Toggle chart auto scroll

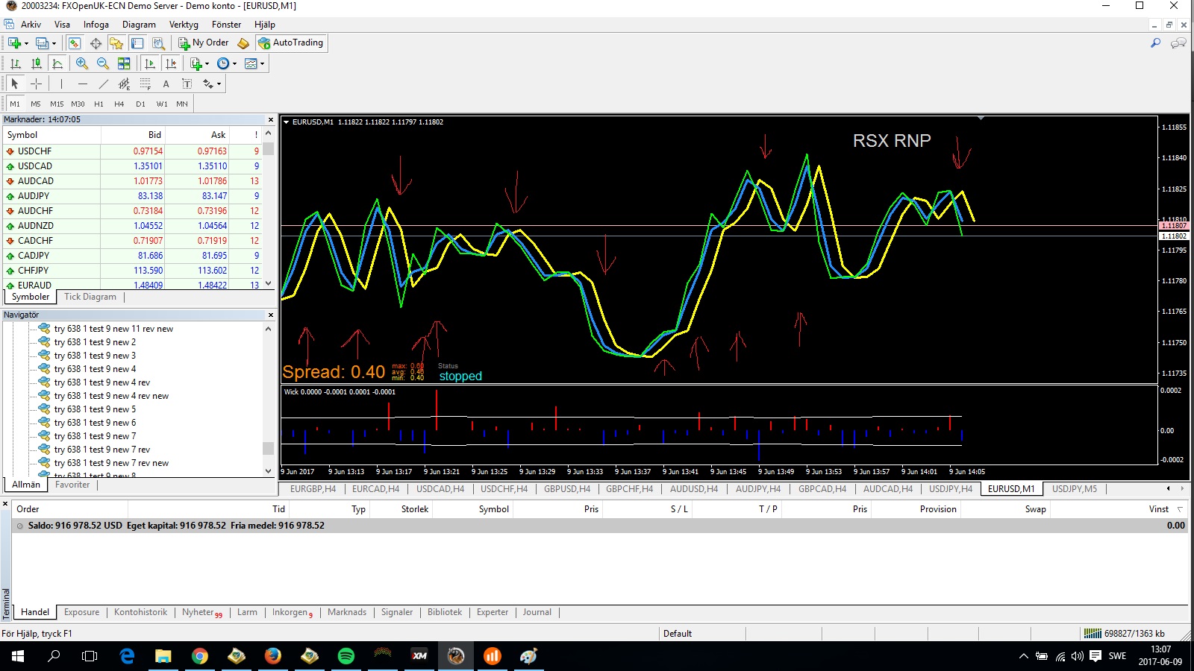[x=150, y=64]
